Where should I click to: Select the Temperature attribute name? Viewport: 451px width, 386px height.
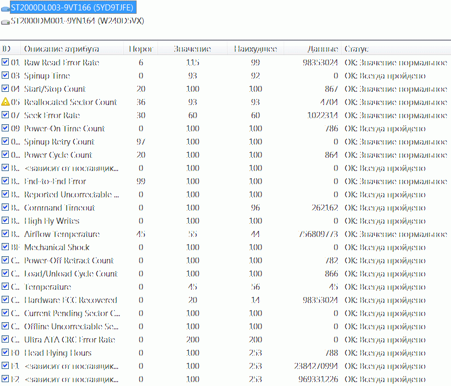pos(48,287)
